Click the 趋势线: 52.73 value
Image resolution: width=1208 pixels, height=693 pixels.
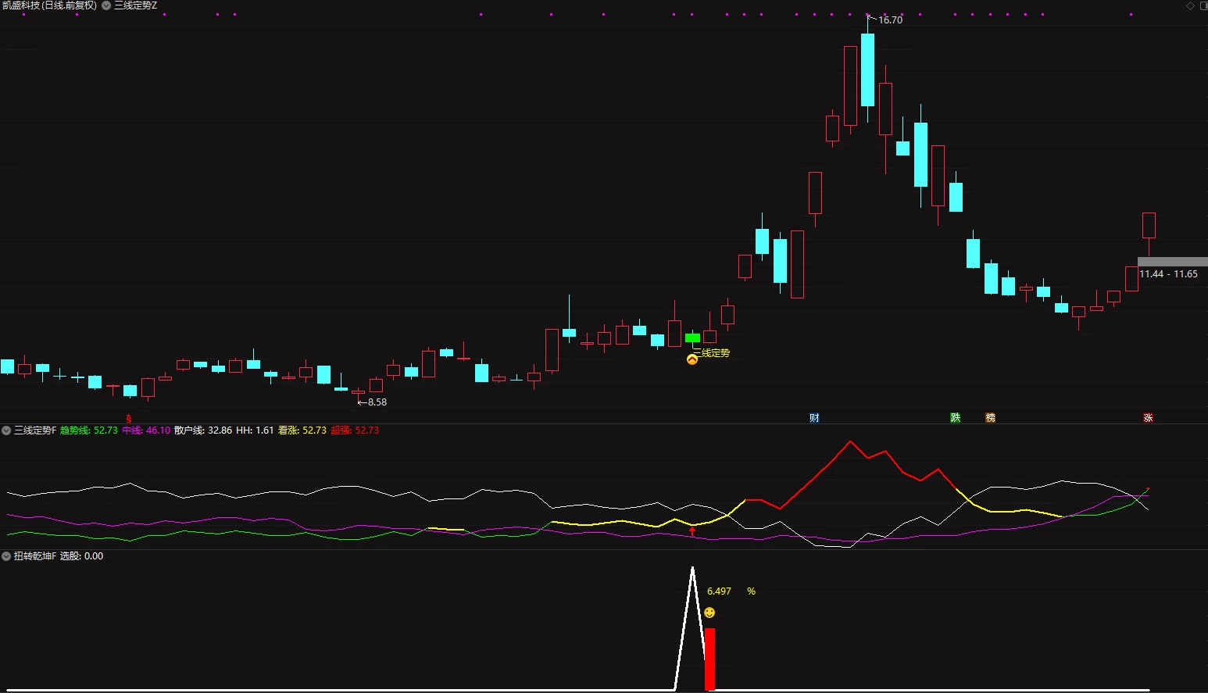(89, 430)
